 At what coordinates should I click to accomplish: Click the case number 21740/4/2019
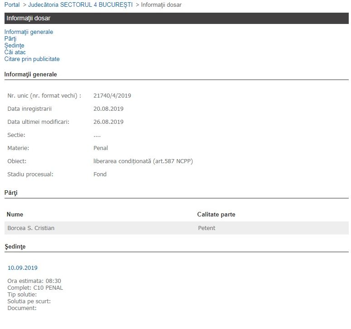pos(112,96)
